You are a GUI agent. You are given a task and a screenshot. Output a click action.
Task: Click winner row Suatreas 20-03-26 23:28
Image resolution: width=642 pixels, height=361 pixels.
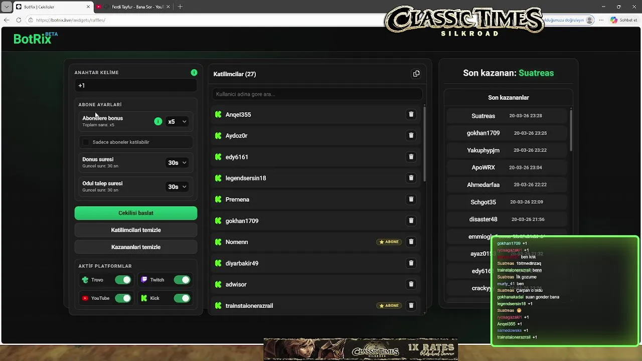click(507, 116)
